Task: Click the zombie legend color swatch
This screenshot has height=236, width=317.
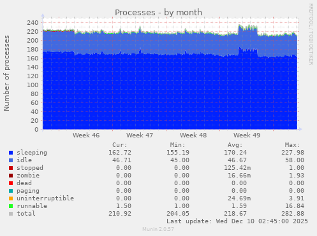Action: [11, 176]
